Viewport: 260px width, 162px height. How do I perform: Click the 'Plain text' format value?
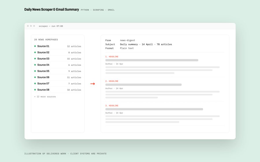[x=127, y=48]
